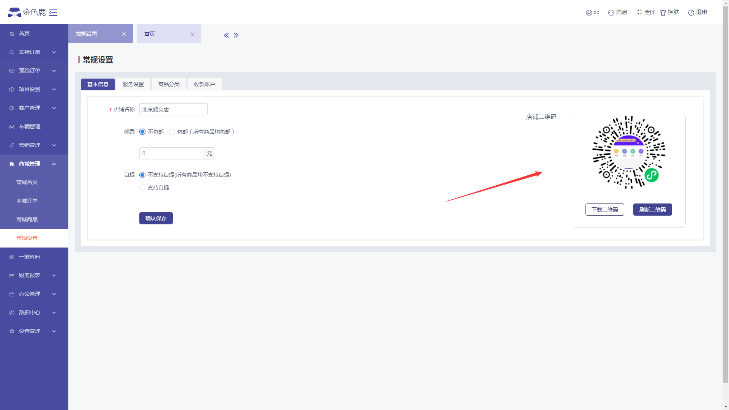The height and width of the screenshot is (410, 729).
Task: Click the search icon beside 车检订单
Action: (12, 52)
